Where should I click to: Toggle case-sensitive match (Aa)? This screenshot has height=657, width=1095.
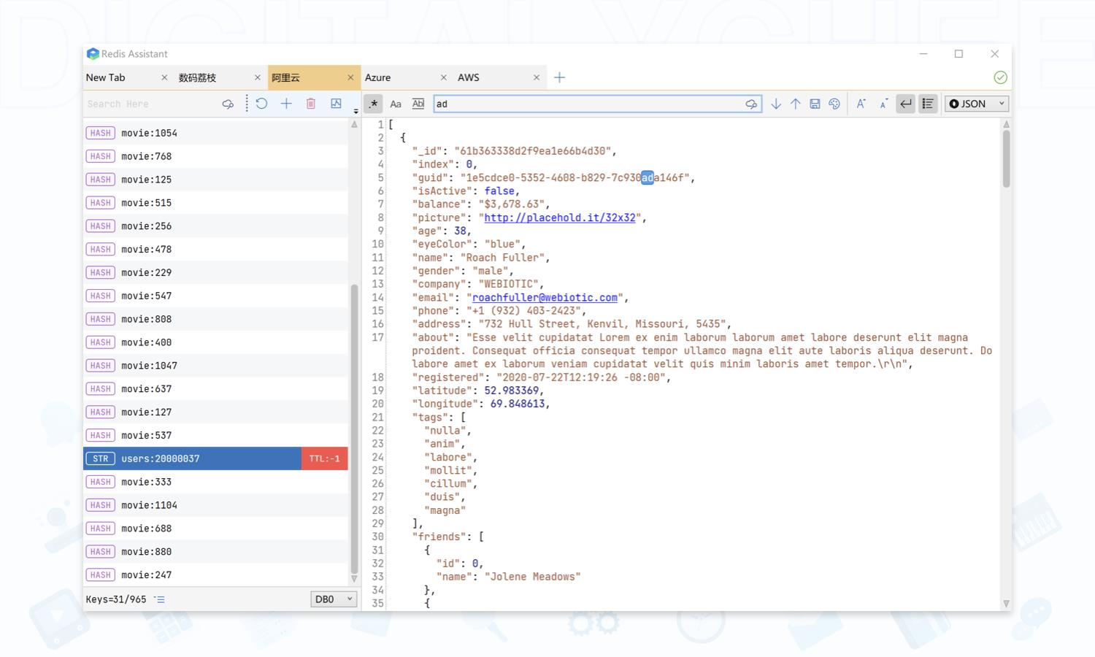point(396,104)
